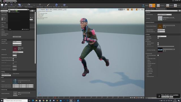Open File Explorer from the taskbar
181x102 pixels.
36,101
